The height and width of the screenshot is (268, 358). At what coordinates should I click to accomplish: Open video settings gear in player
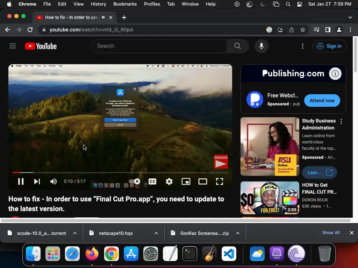tap(169, 181)
